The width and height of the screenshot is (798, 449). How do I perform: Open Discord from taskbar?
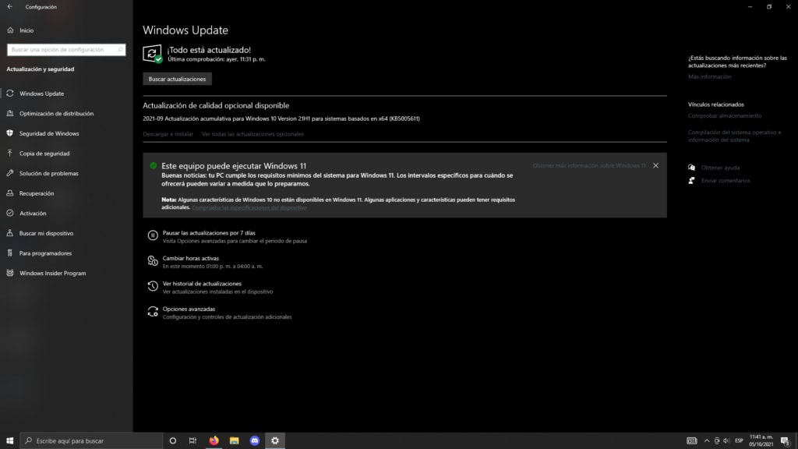(x=255, y=441)
